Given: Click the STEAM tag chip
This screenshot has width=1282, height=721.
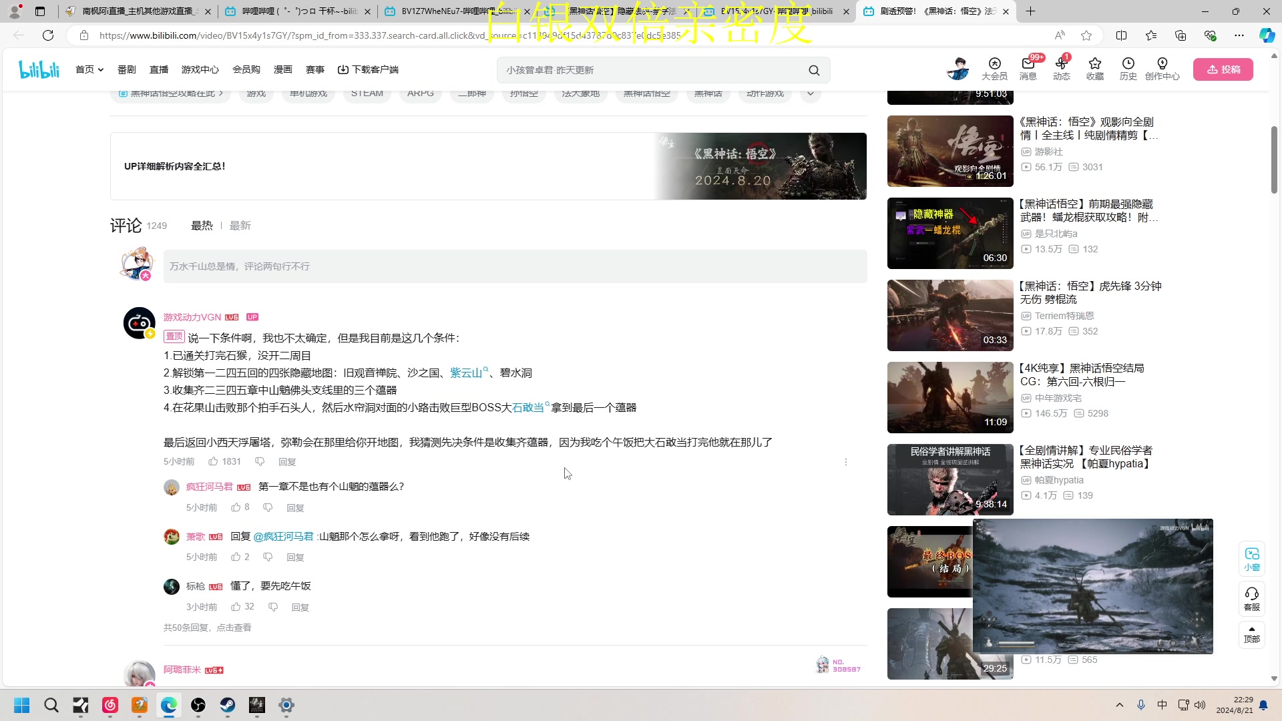Looking at the screenshot, I should pos(367,93).
